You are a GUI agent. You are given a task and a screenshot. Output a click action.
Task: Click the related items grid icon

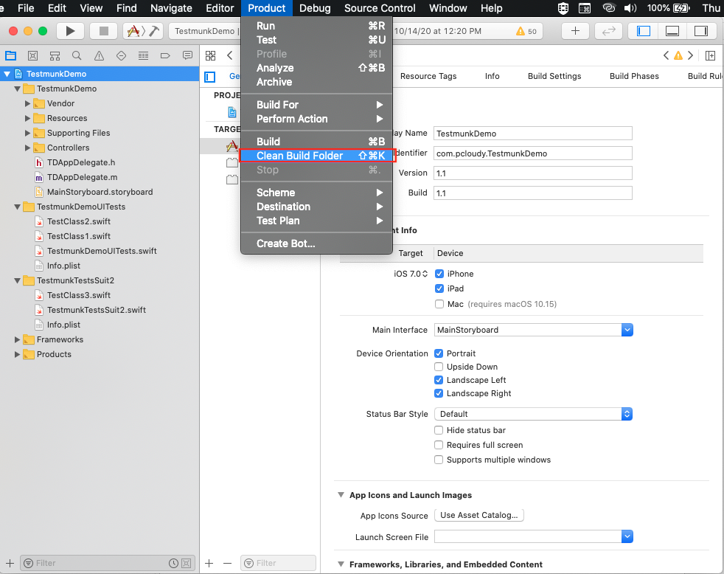point(211,56)
